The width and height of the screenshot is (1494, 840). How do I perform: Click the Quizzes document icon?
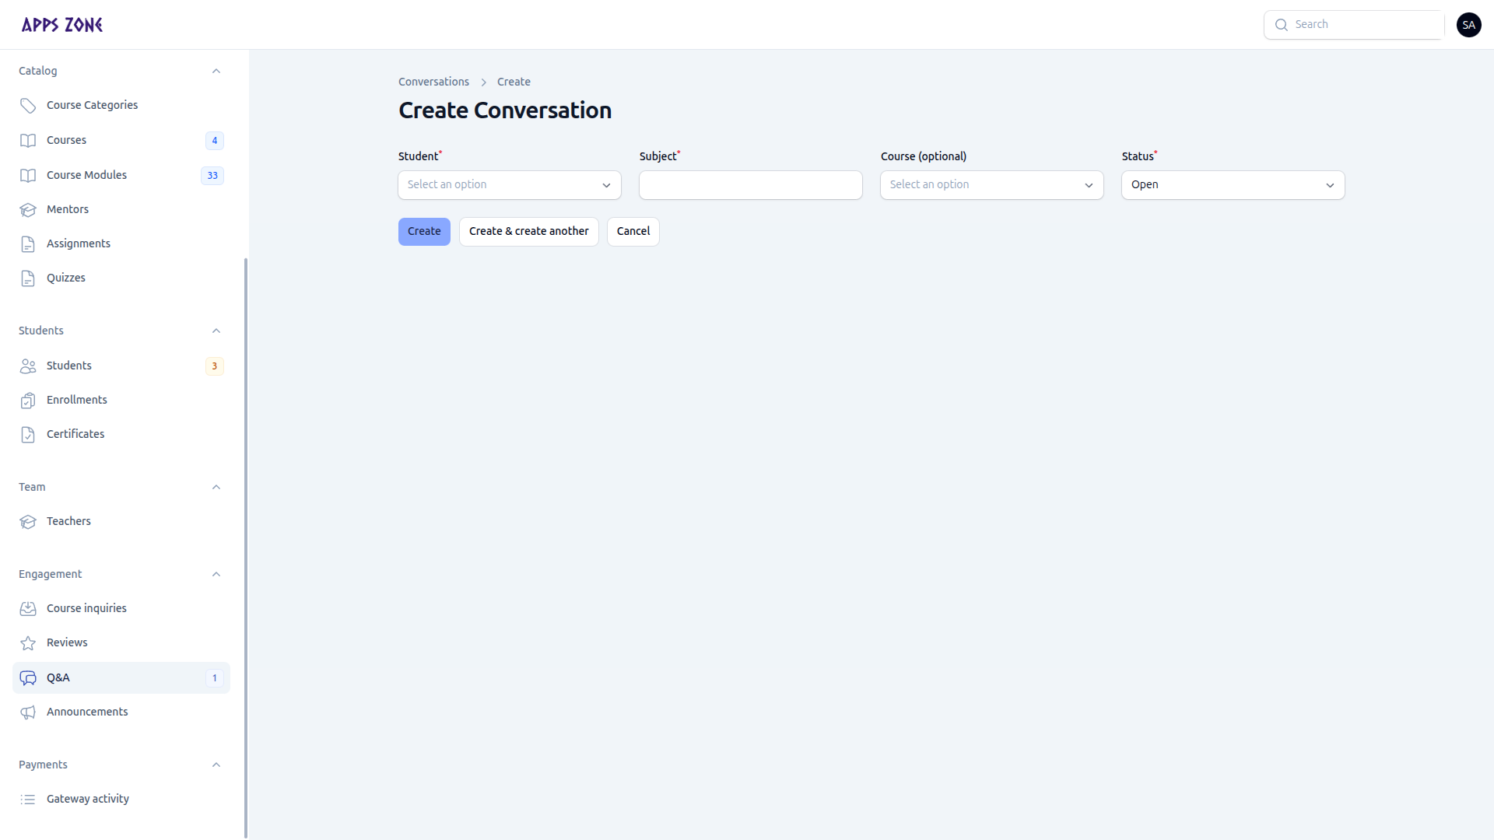tap(28, 278)
